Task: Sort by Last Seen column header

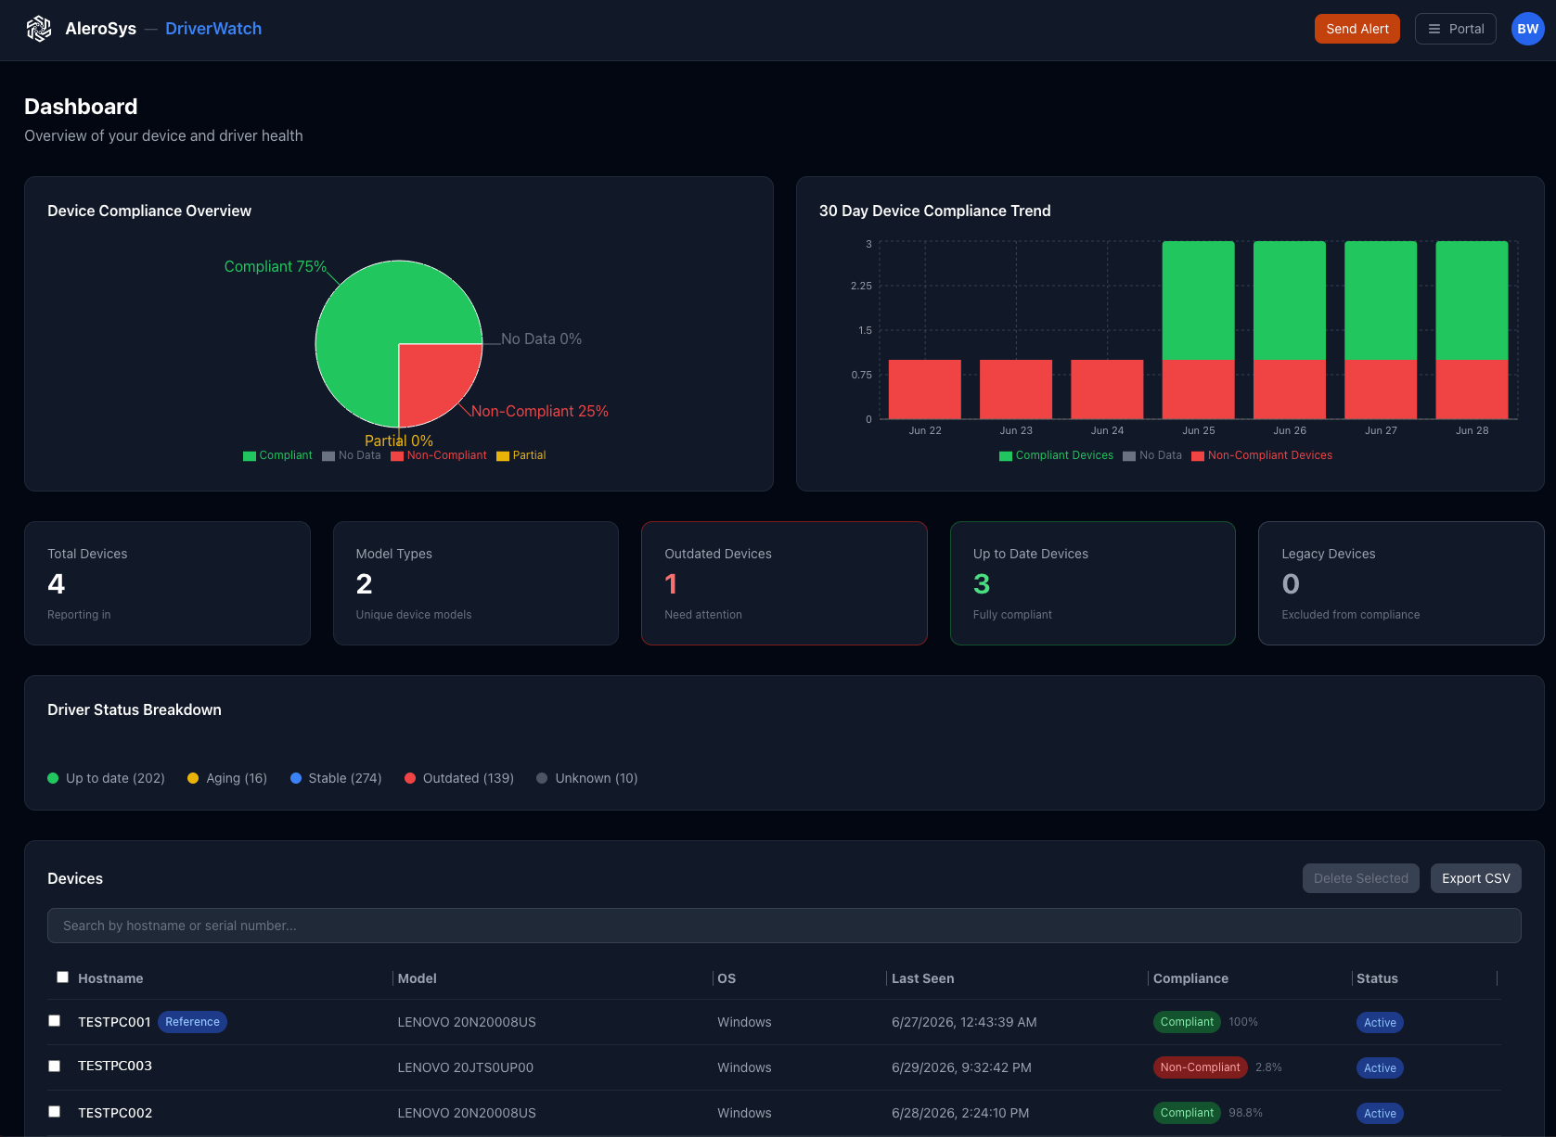Action: pos(922,978)
